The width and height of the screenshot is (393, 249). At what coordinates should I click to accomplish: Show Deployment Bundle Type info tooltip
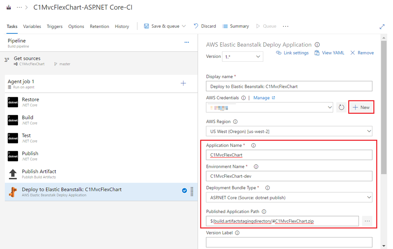[268, 188]
